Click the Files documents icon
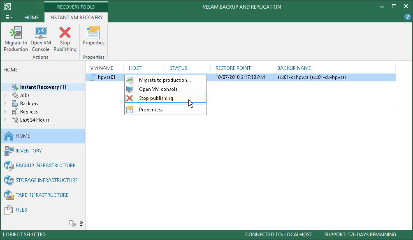The image size is (413, 240). (8, 210)
